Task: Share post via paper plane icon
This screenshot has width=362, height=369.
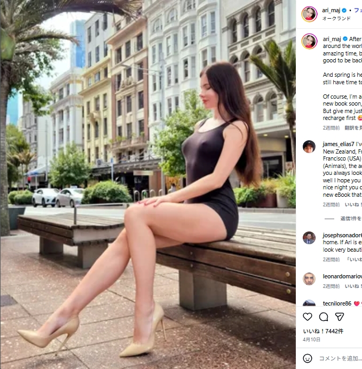Action: [x=340, y=317]
